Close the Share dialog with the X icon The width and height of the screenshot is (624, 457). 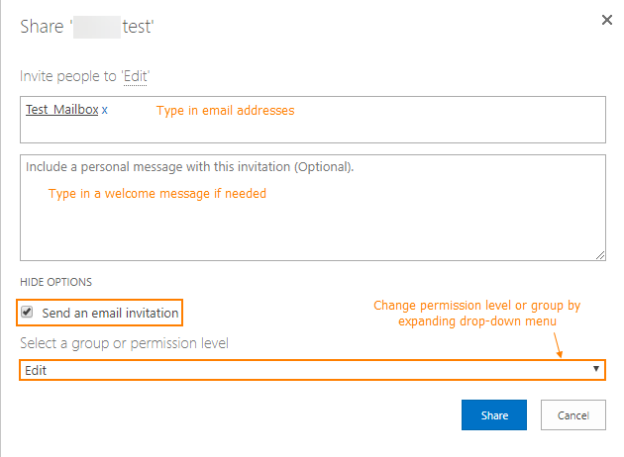tap(606, 20)
